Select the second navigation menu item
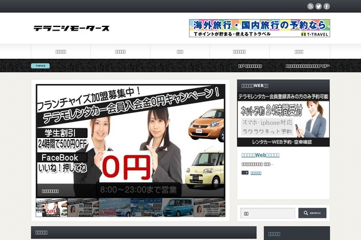The width and height of the screenshot is (361, 240). tap(120, 52)
